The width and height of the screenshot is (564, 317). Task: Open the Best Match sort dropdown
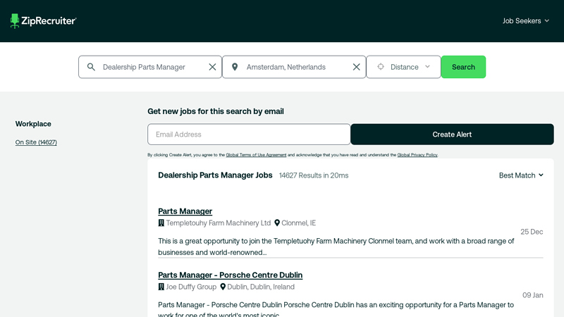tap(521, 175)
